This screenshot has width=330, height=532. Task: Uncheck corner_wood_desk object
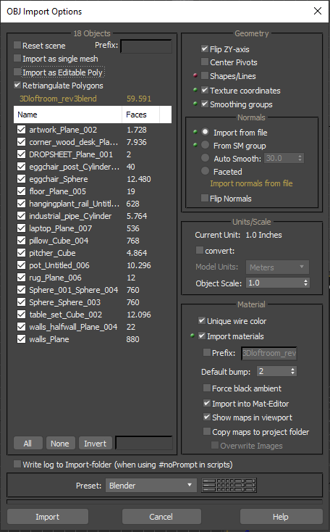click(21, 142)
